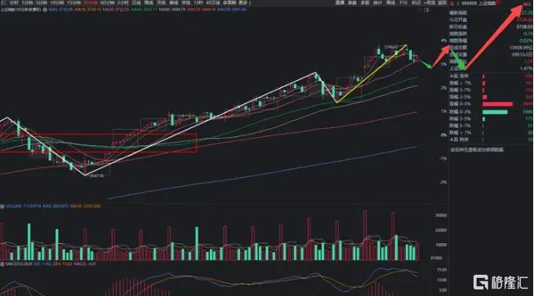Screen dimensions: 534x296
Task: Click the red icon left of the 999999 code
Action: [452, 3]
